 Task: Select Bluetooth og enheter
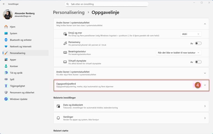click(x=26, y=40)
